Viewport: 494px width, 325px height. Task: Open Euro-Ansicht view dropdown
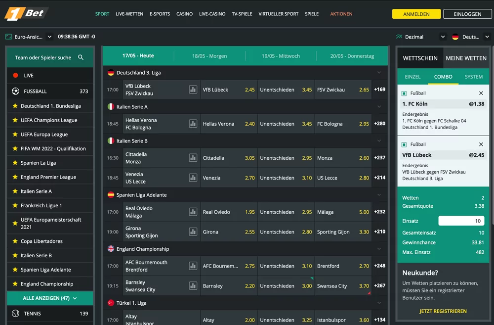click(49, 37)
